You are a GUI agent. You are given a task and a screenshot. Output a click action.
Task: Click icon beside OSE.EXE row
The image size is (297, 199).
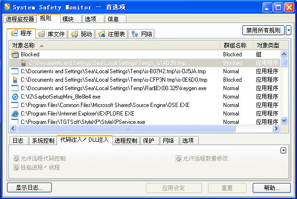tap(15, 105)
